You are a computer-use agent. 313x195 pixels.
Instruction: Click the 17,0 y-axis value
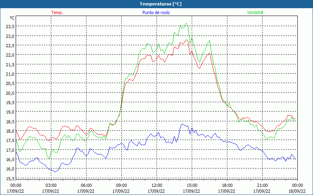(10, 150)
